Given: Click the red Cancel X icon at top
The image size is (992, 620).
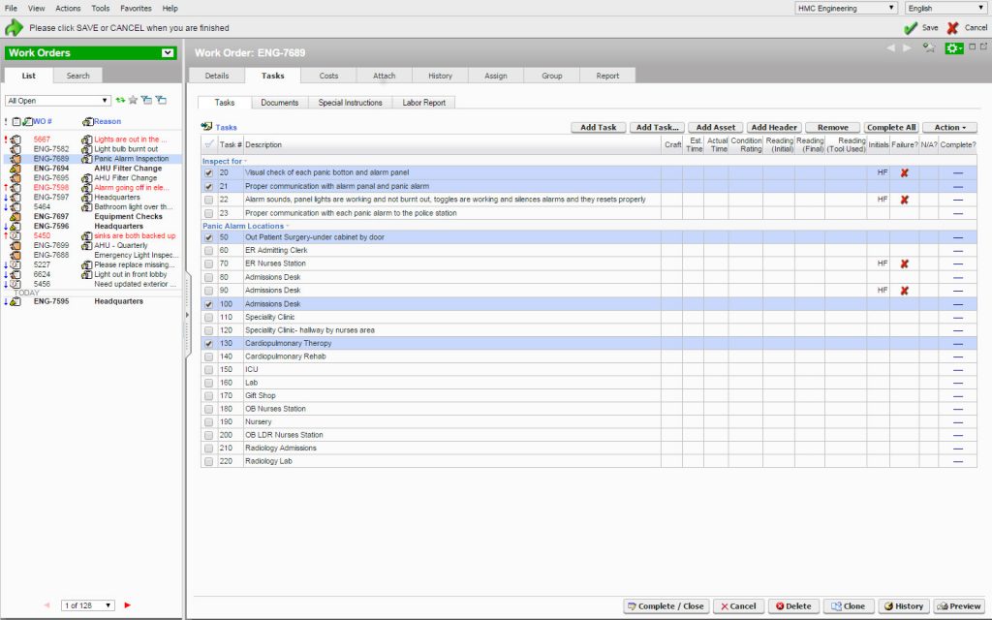Looking at the screenshot, I should point(952,28).
